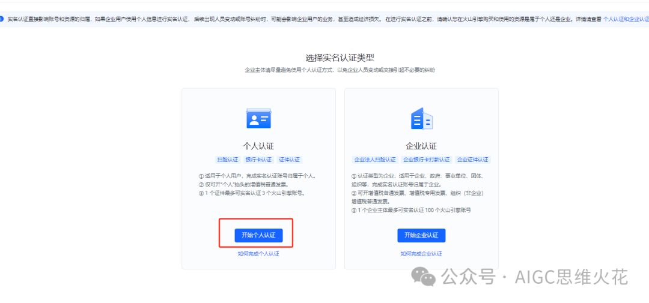Open the 如何完成企业认证 help link
This screenshot has width=649, height=303.
421,254
